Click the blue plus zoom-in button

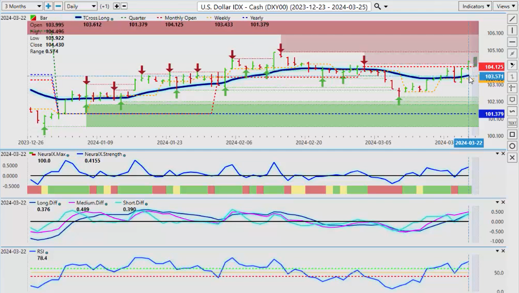pyautogui.click(x=48, y=6)
